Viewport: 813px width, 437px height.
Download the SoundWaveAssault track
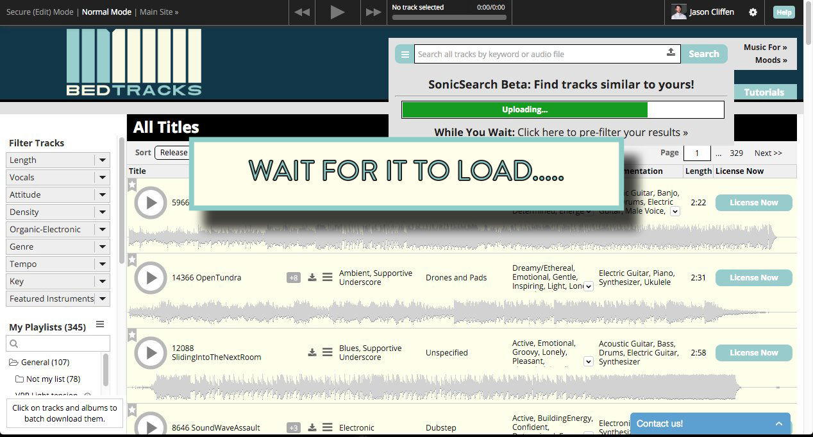pyautogui.click(x=312, y=428)
